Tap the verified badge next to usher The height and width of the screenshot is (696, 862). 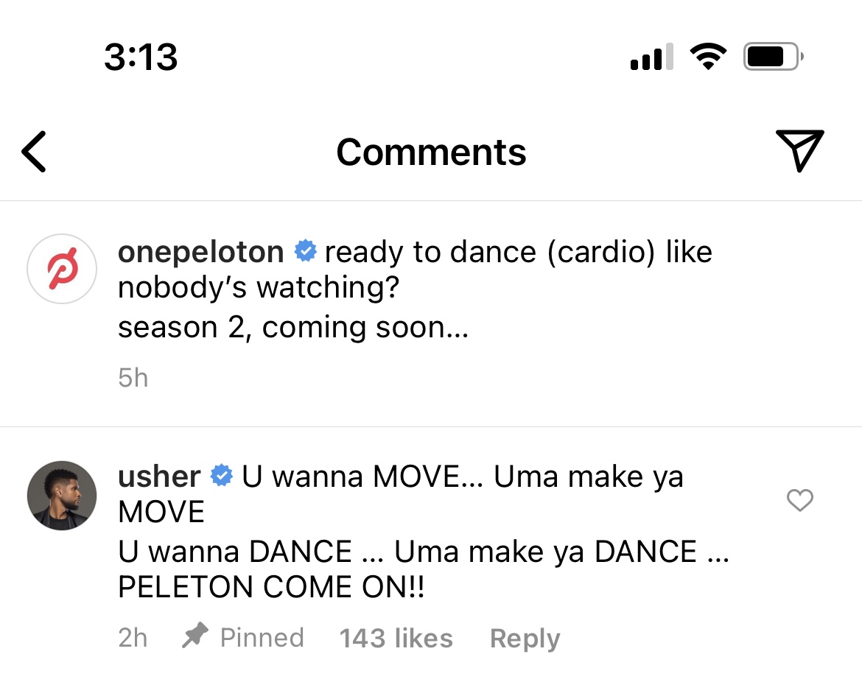[221, 476]
